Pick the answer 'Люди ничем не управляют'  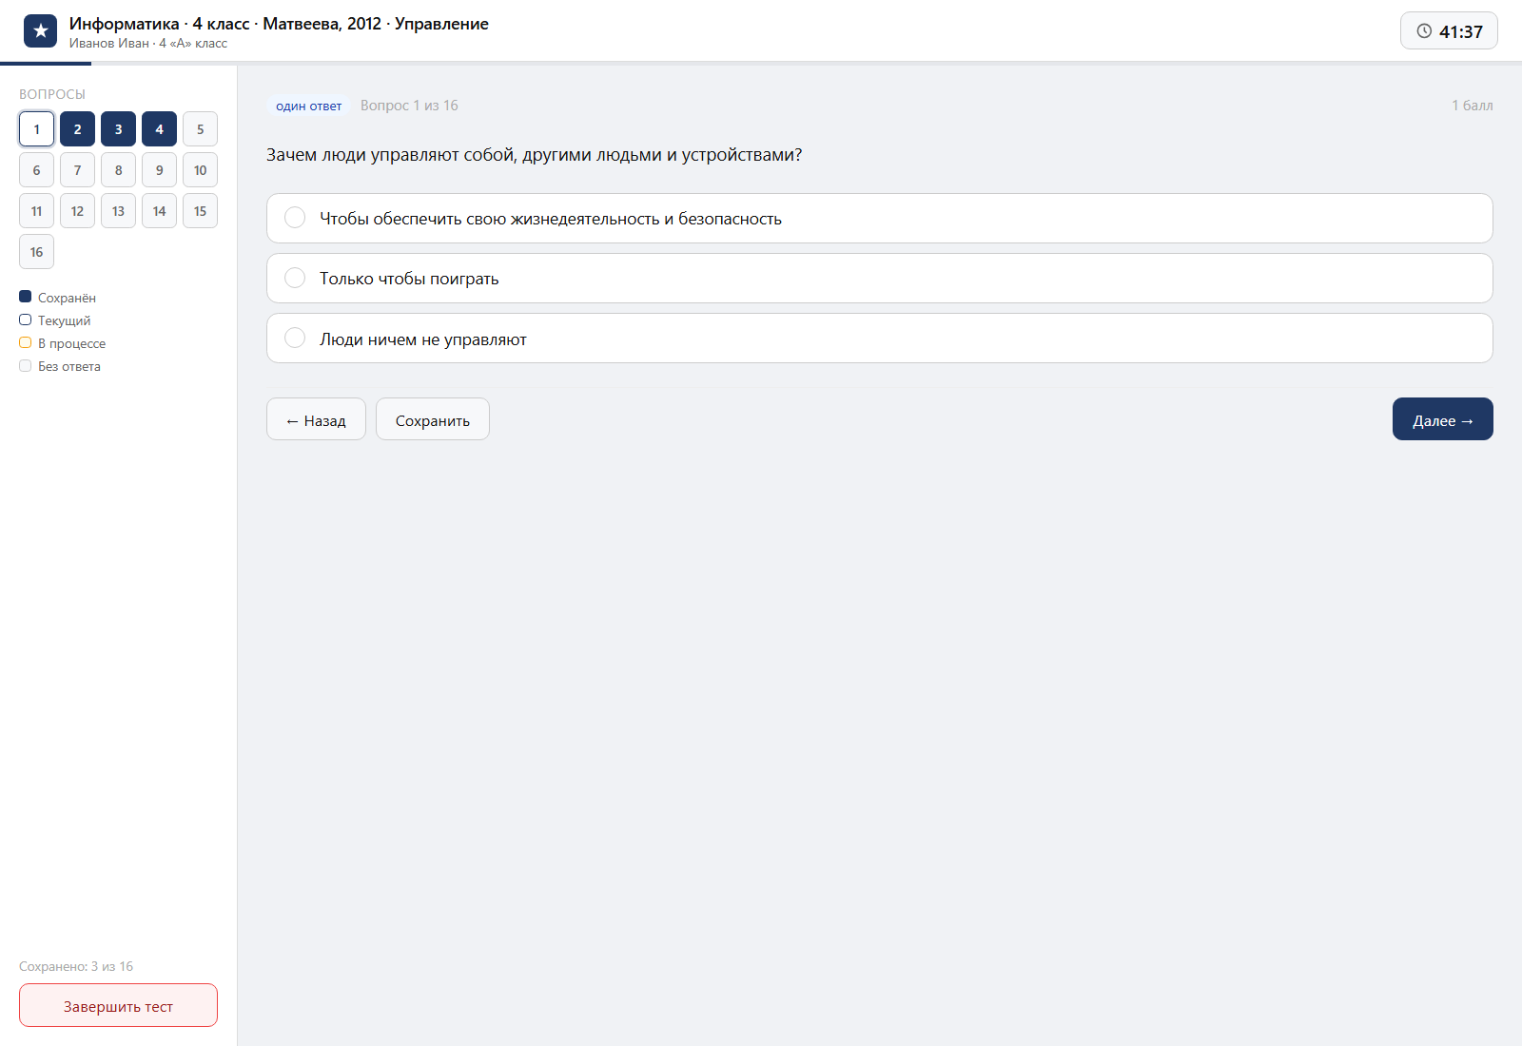[x=879, y=339]
